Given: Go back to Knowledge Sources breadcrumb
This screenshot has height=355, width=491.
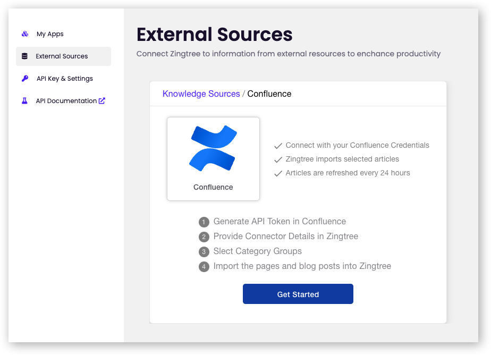Looking at the screenshot, I should 201,94.
